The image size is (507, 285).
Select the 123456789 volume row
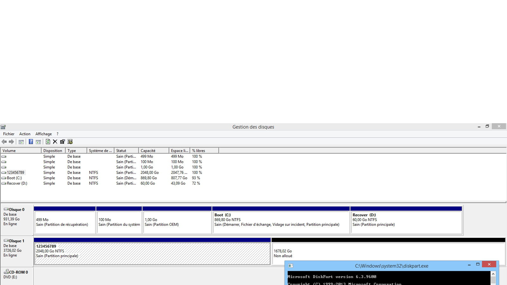coord(110,173)
